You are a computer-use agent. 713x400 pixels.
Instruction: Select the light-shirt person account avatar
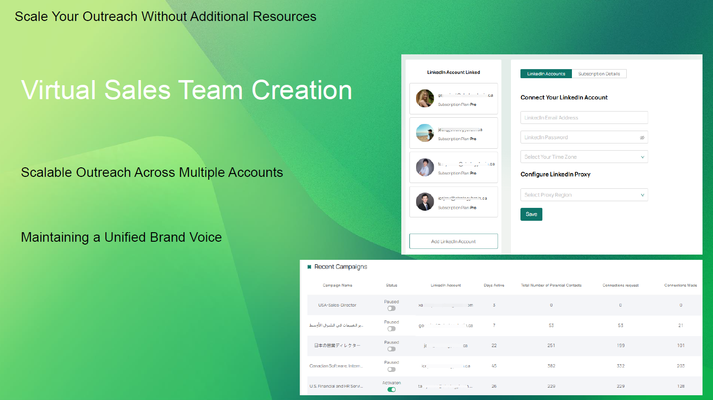[x=425, y=167]
